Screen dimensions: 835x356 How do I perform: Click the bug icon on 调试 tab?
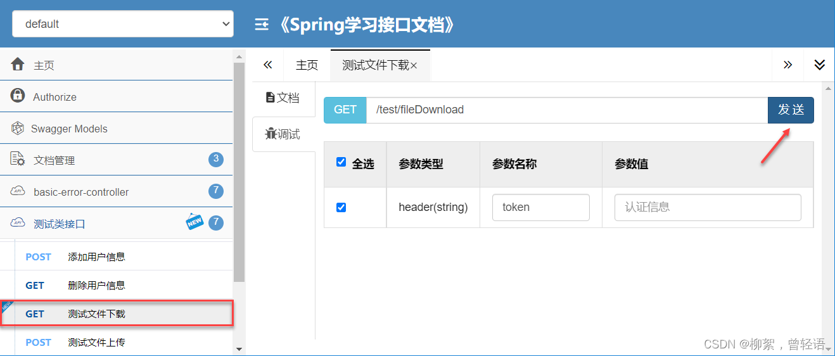tap(271, 134)
